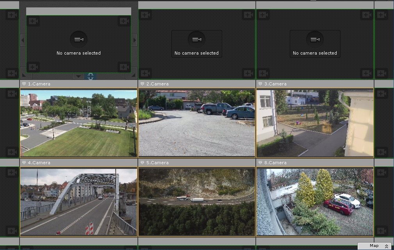Click the camera icon in the top-right empty cell
The height and width of the screenshot is (250, 394).
pos(315,40)
